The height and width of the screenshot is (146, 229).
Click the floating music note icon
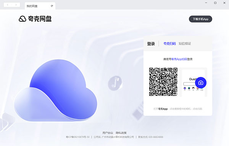[115, 83]
